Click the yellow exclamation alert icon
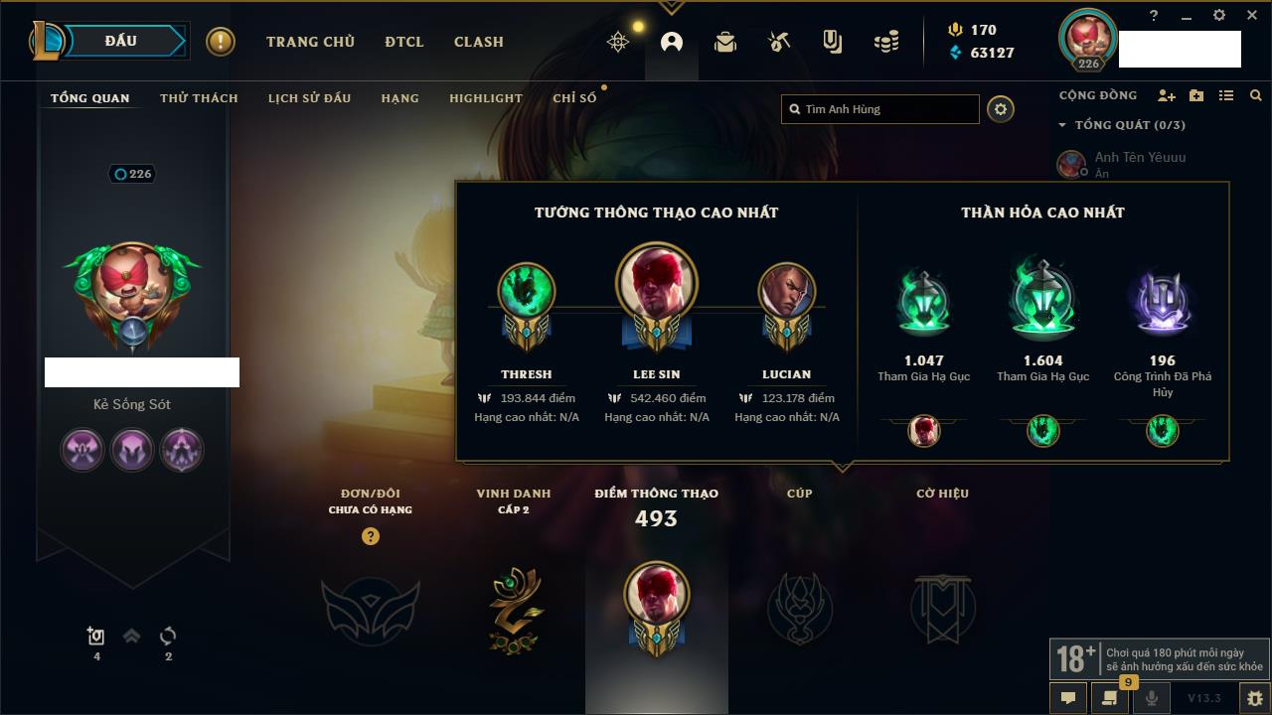 point(221,42)
